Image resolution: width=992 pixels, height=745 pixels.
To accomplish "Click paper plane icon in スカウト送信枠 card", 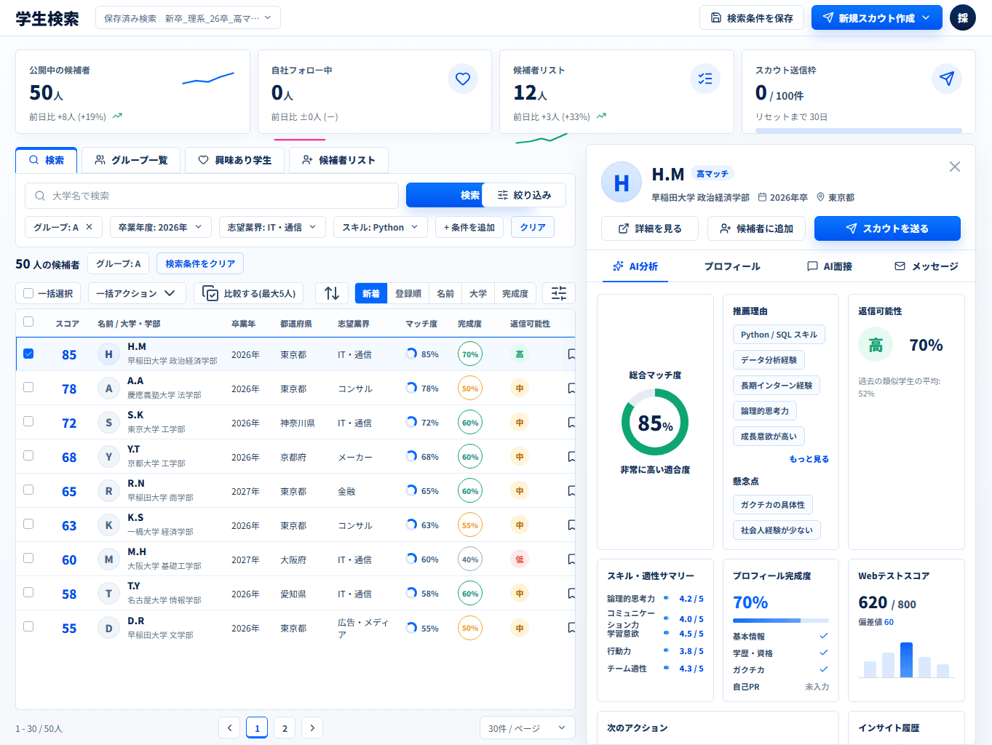I will (x=947, y=79).
